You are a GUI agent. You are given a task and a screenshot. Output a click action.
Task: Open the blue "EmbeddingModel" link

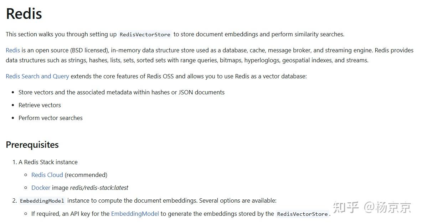(135, 214)
